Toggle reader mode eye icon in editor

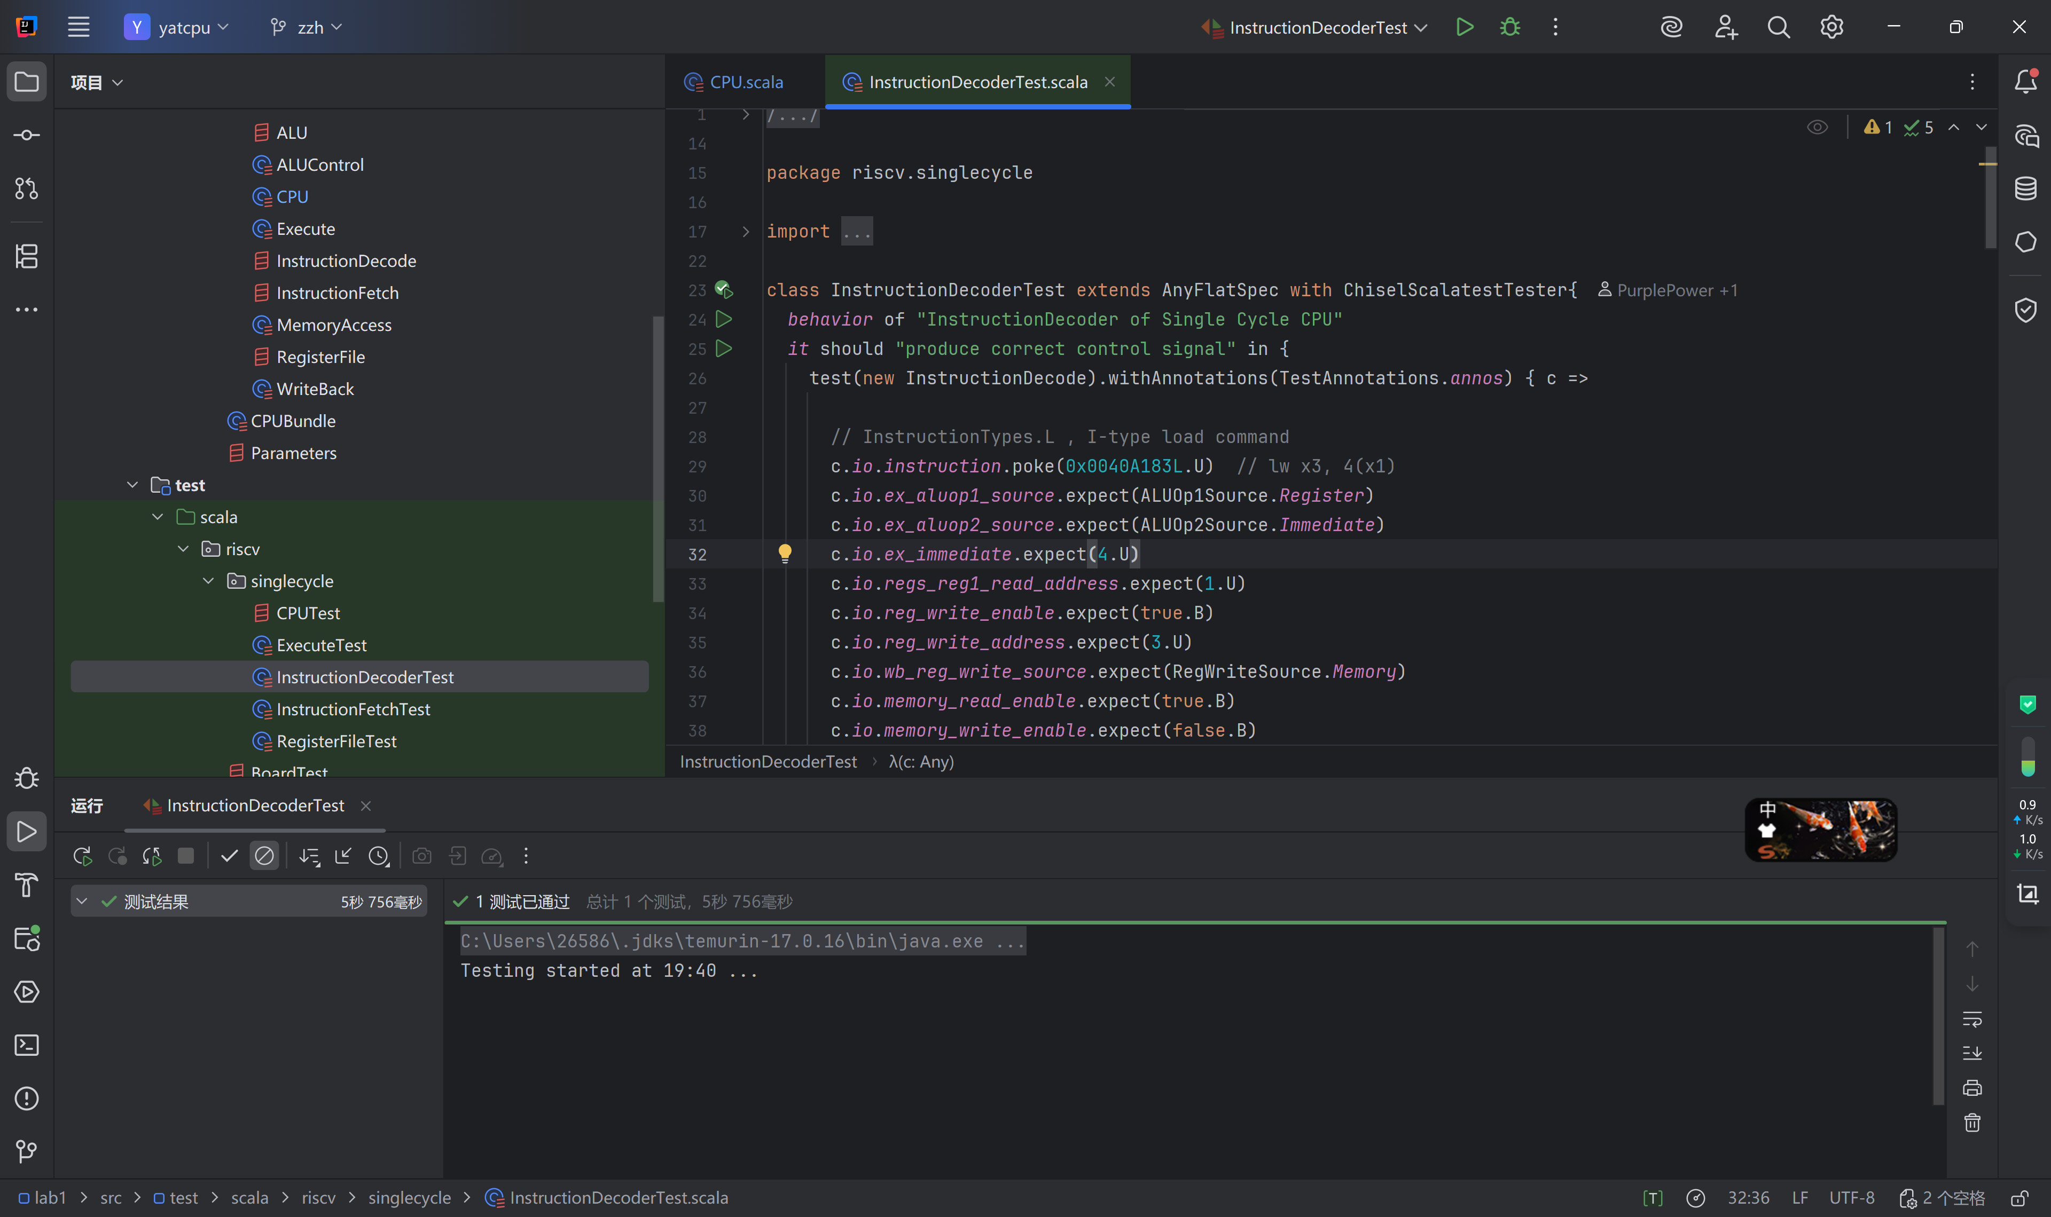click(1817, 127)
